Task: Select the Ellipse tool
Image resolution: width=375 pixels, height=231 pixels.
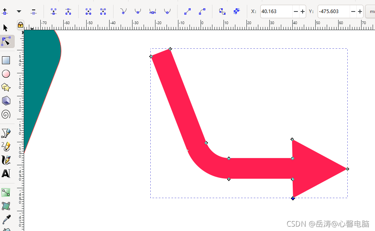Action: click(6, 74)
